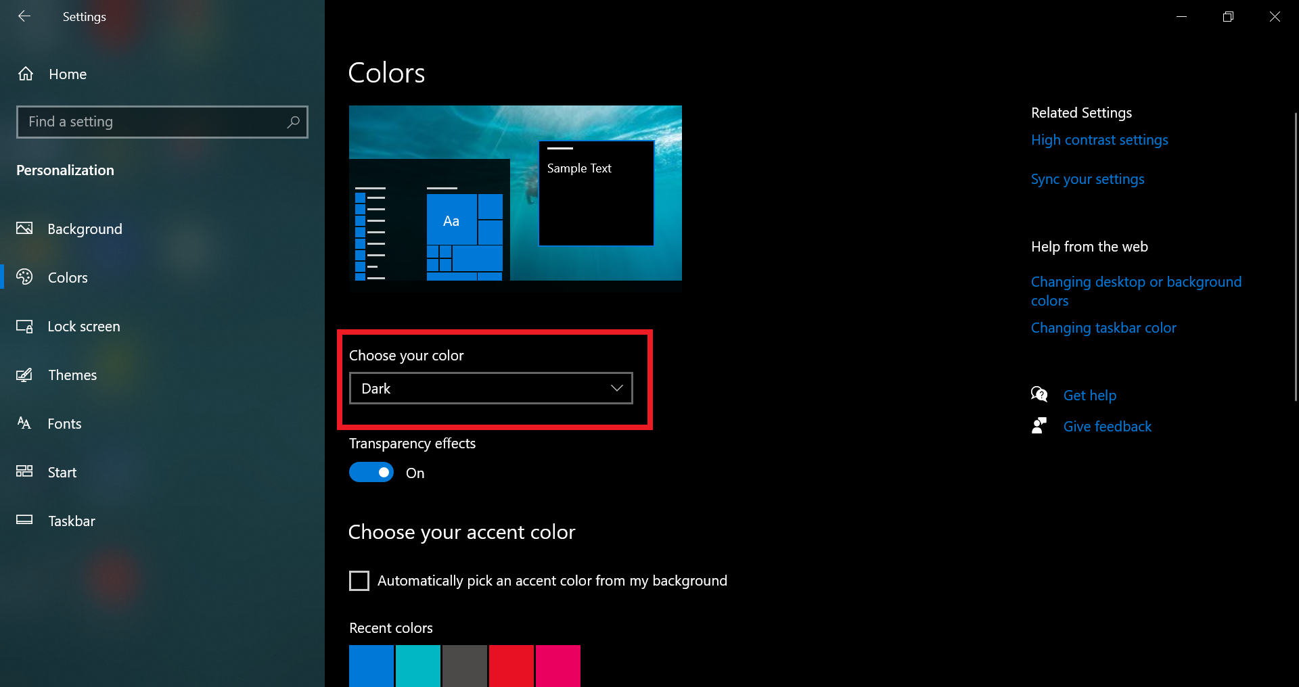The width and height of the screenshot is (1299, 687).
Task: Open Fonts settings page
Action: (65, 423)
